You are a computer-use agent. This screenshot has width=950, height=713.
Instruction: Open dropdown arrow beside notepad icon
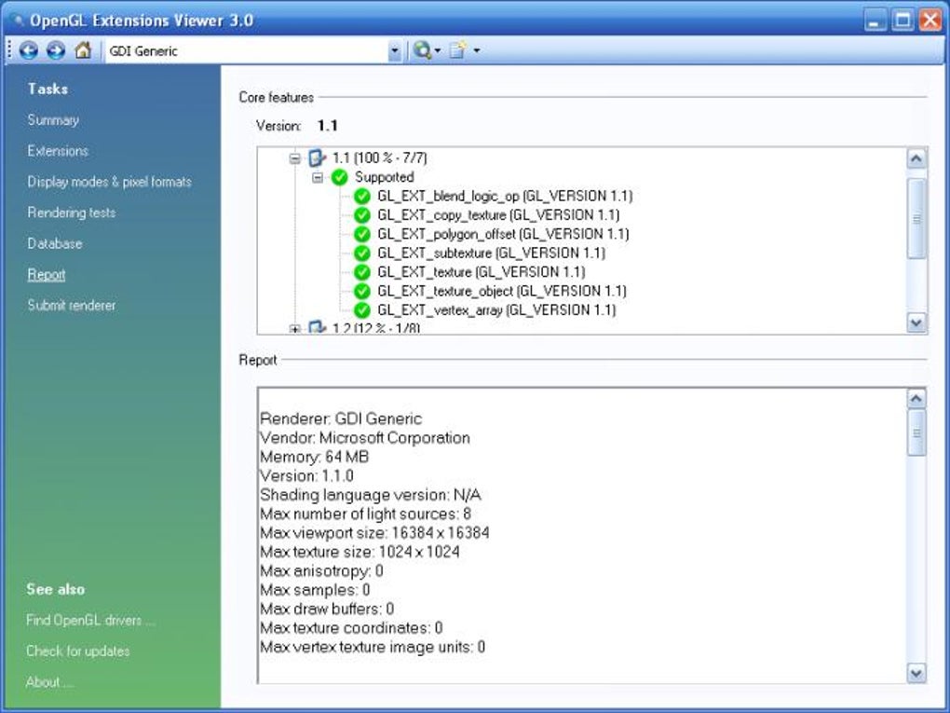point(477,51)
